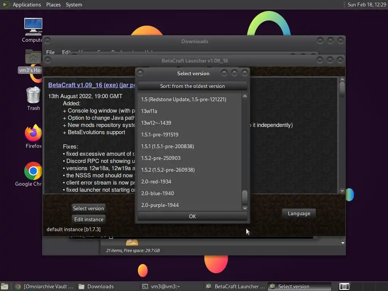The height and width of the screenshot is (291, 388).
Task: Click the Select version dialog menu button
Action: pos(140,73)
